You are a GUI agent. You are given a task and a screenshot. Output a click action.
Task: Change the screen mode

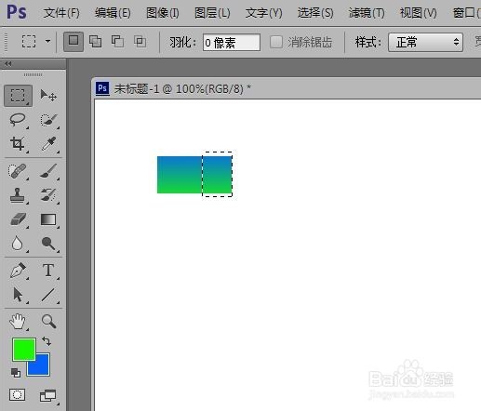click(48, 396)
